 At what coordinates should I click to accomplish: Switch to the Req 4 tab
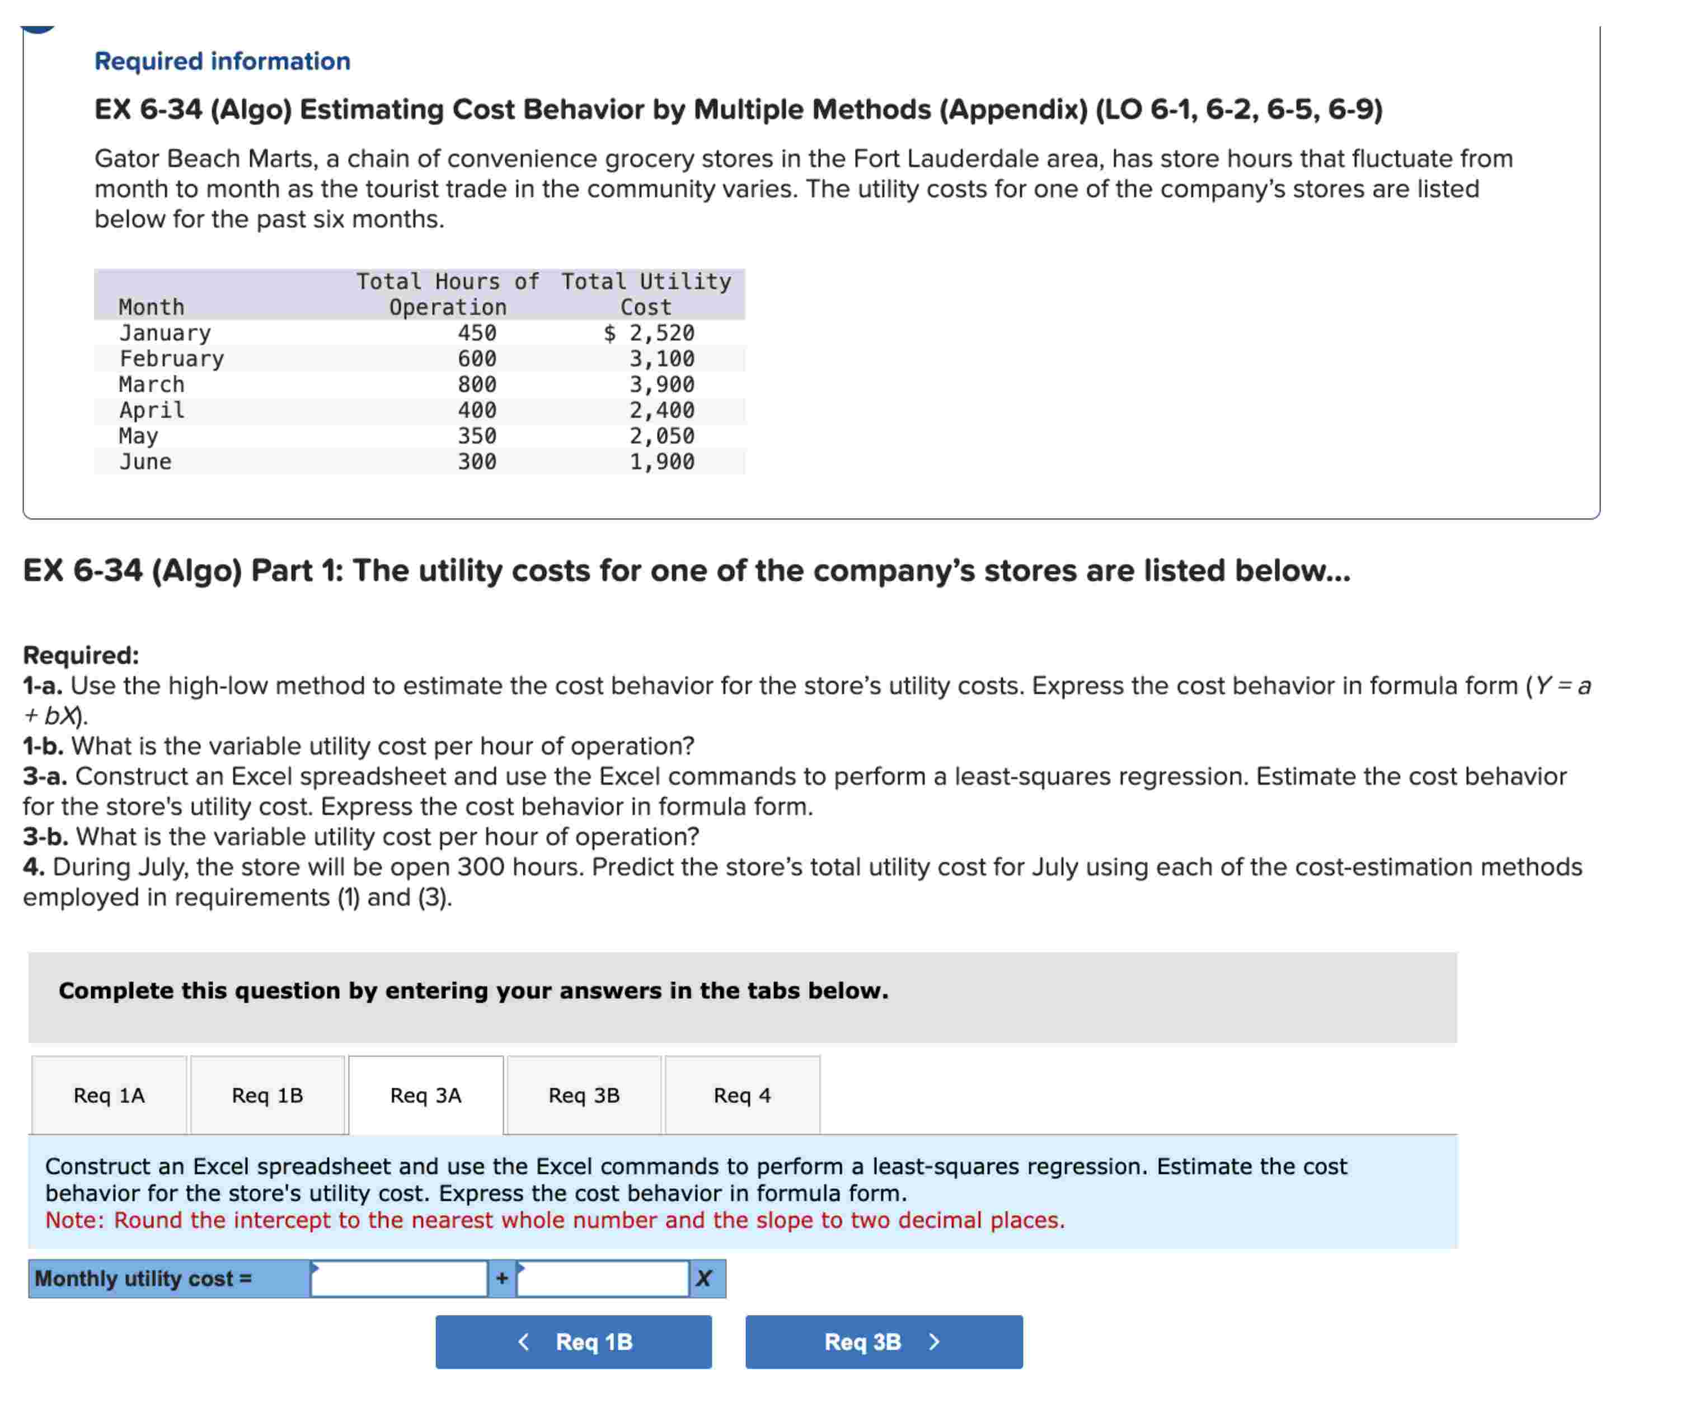(743, 1095)
